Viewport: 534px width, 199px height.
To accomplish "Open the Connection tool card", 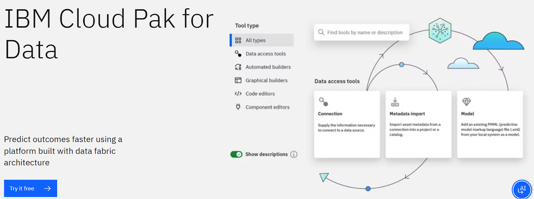I will [x=347, y=124].
